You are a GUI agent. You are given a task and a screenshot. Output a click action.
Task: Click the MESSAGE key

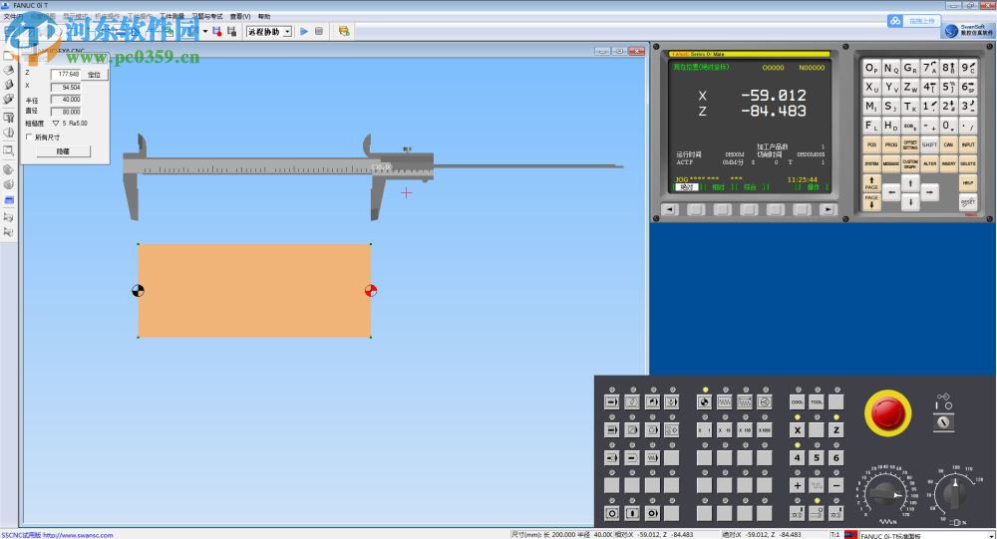890,164
